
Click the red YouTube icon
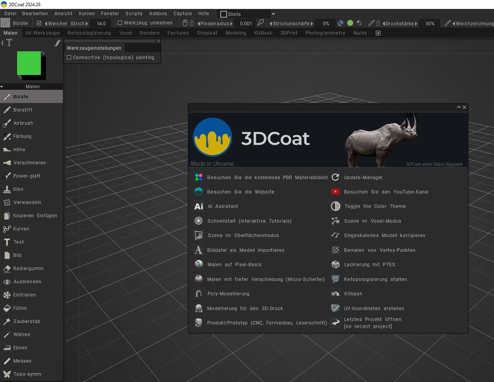point(335,192)
